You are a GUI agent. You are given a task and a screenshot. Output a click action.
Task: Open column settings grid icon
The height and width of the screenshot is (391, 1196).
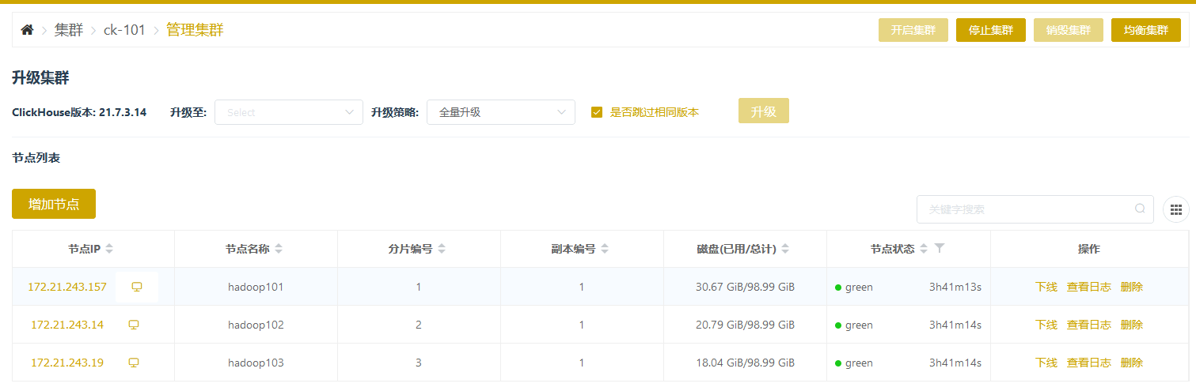click(x=1176, y=209)
